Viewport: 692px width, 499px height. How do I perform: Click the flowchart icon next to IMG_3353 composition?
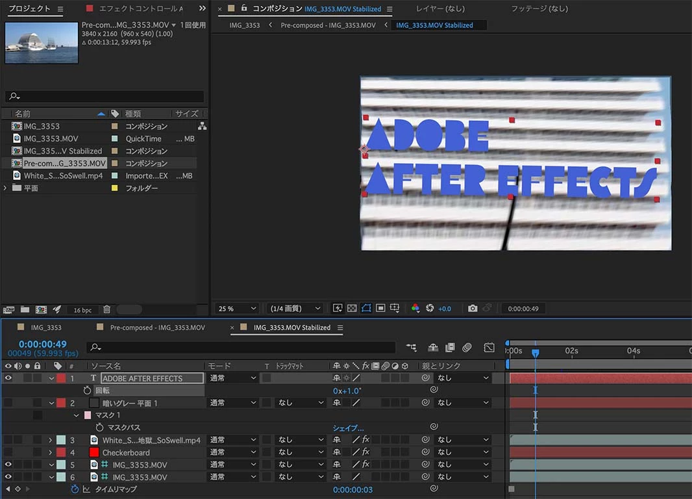pyautogui.click(x=202, y=126)
